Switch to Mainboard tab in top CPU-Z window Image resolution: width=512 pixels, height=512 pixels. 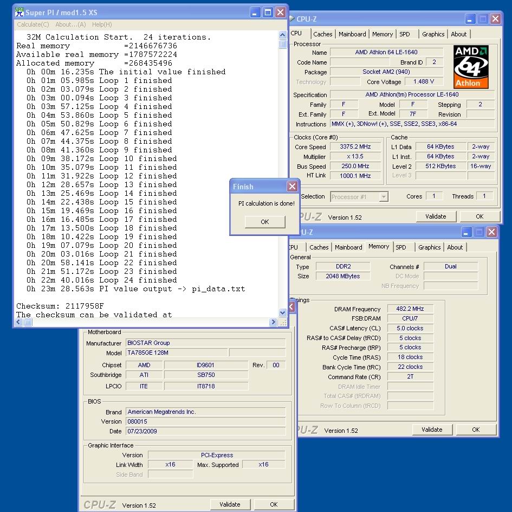pyautogui.click(x=352, y=34)
